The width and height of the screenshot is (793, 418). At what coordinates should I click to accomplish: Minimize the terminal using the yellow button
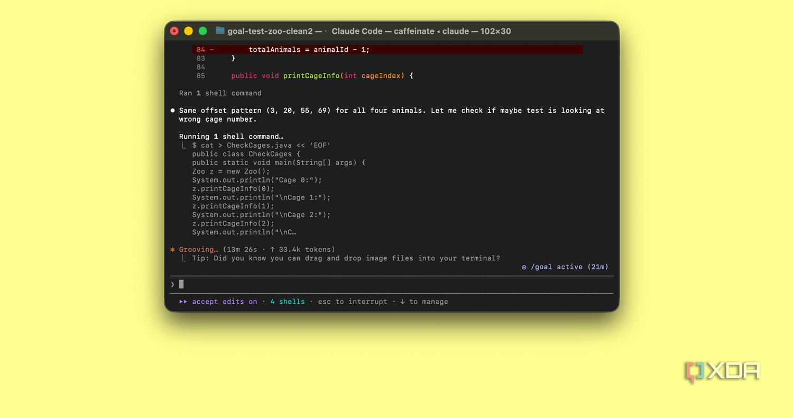(x=189, y=31)
